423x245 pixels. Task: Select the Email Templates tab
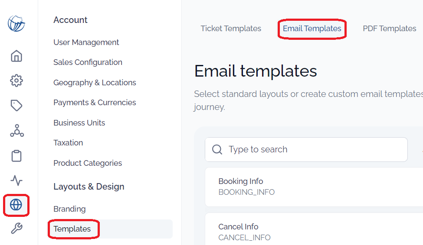coord(312,29)
